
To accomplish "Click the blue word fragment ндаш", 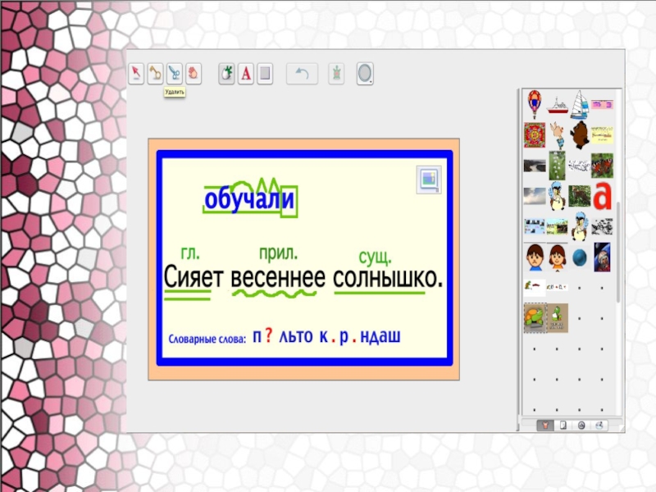I will point(380,336).
